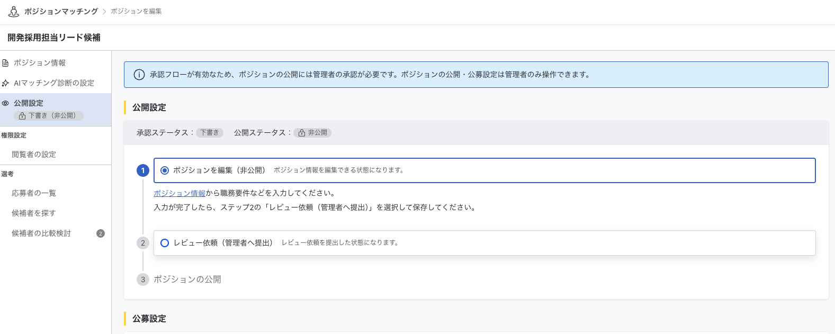The height and width of the screenshot is (334, 835).
Task: Open 応募者の一覧 sidebar item
Action: 34,193
